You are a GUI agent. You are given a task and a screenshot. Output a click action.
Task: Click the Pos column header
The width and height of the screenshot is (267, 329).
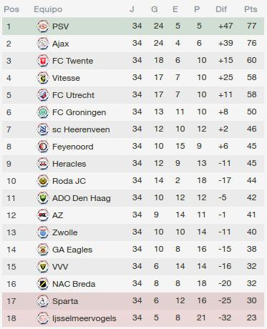click(x=11, y=9)
